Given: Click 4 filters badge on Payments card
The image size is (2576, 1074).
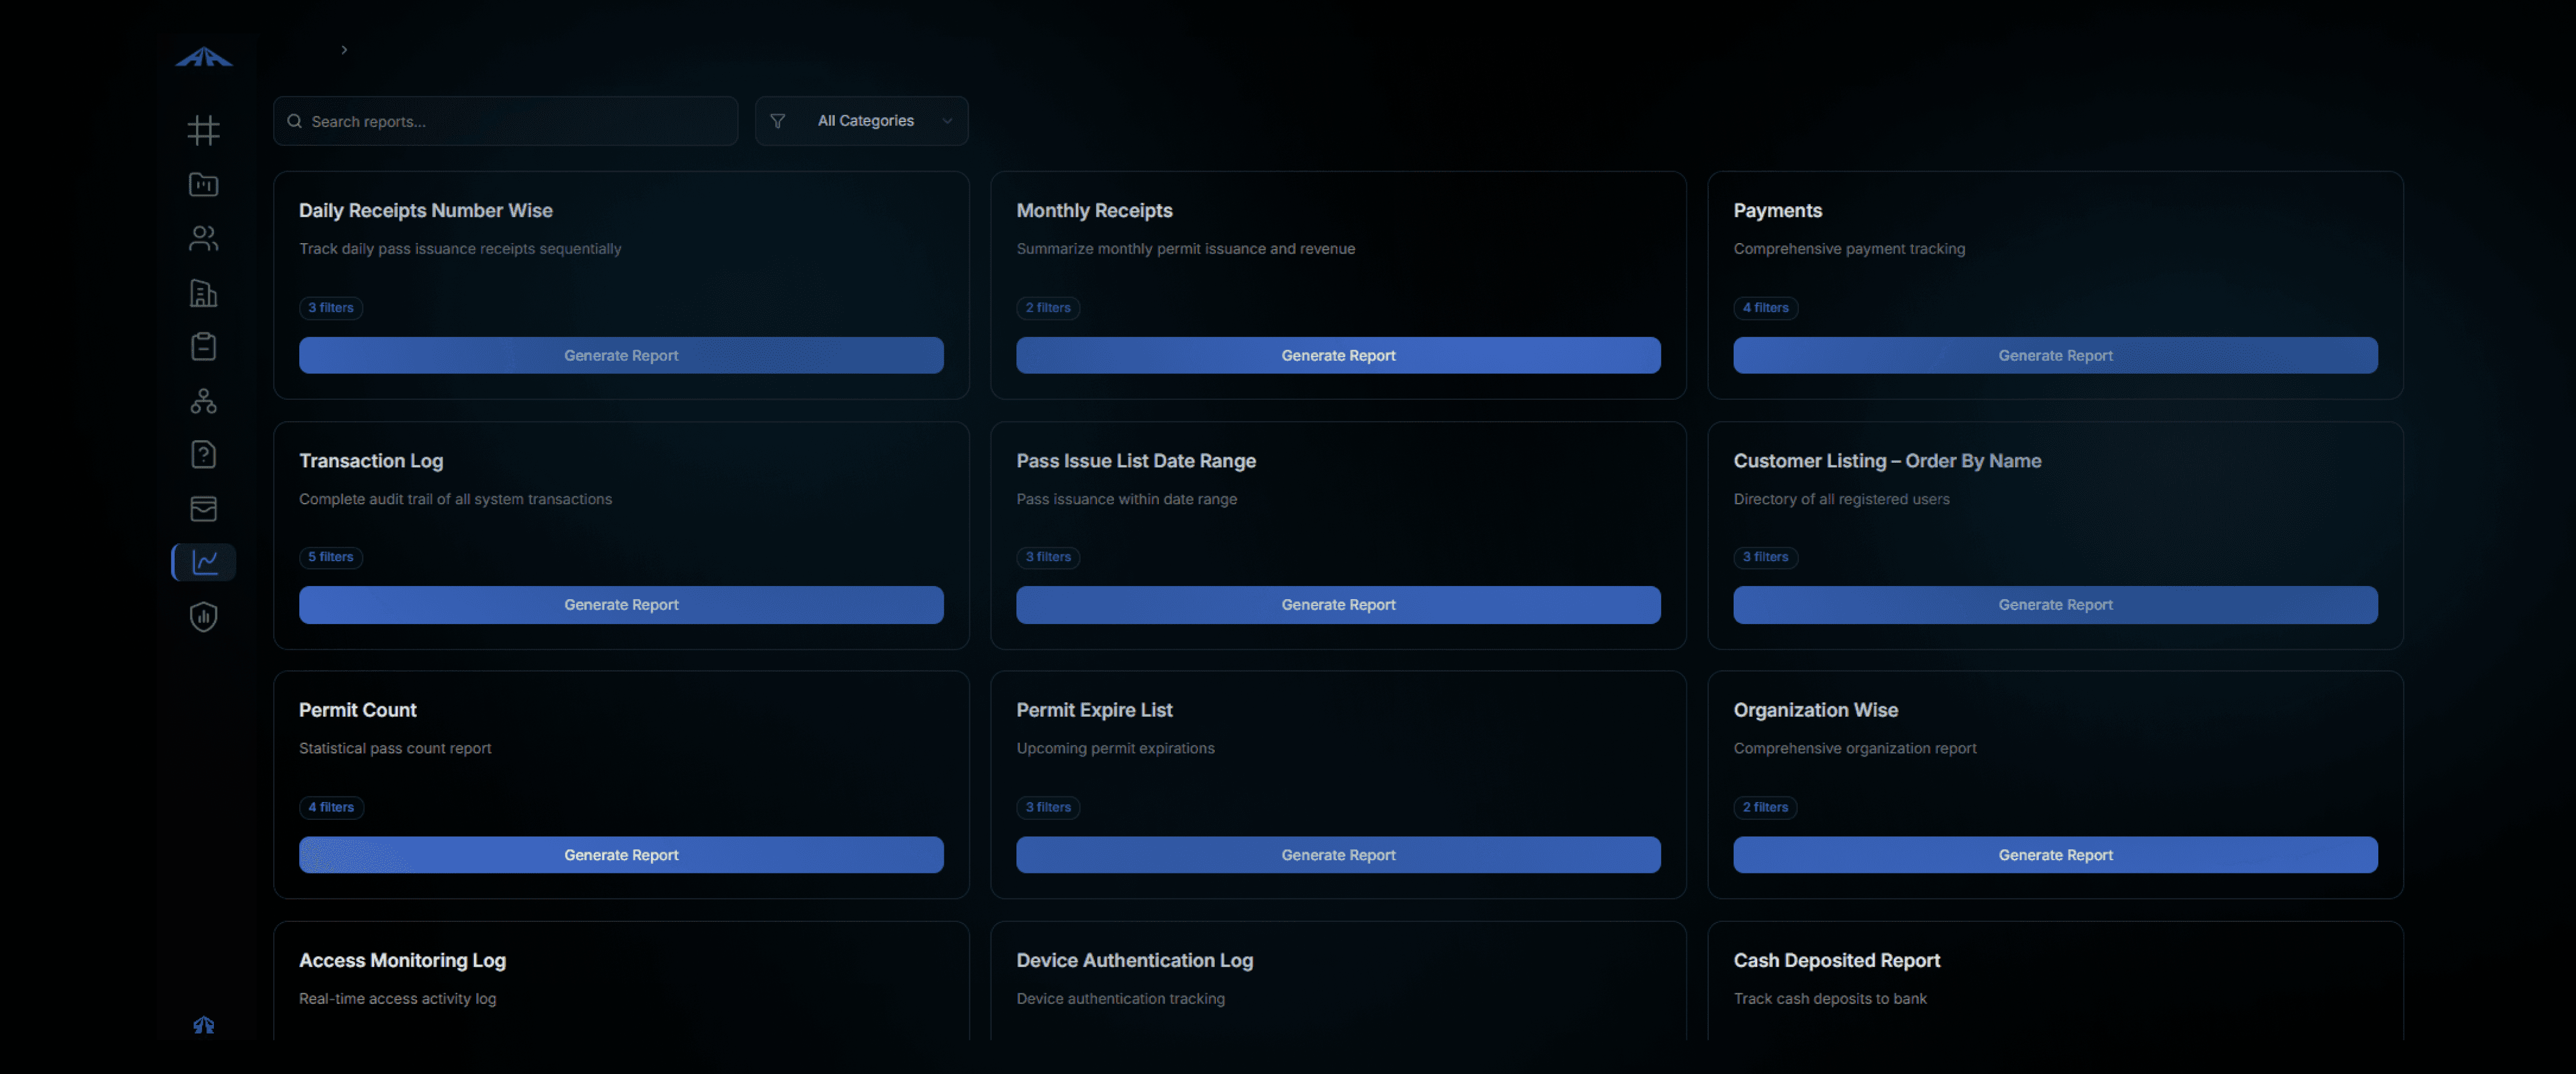Looking at the screenshot, I should click(x=1764, y=308).
